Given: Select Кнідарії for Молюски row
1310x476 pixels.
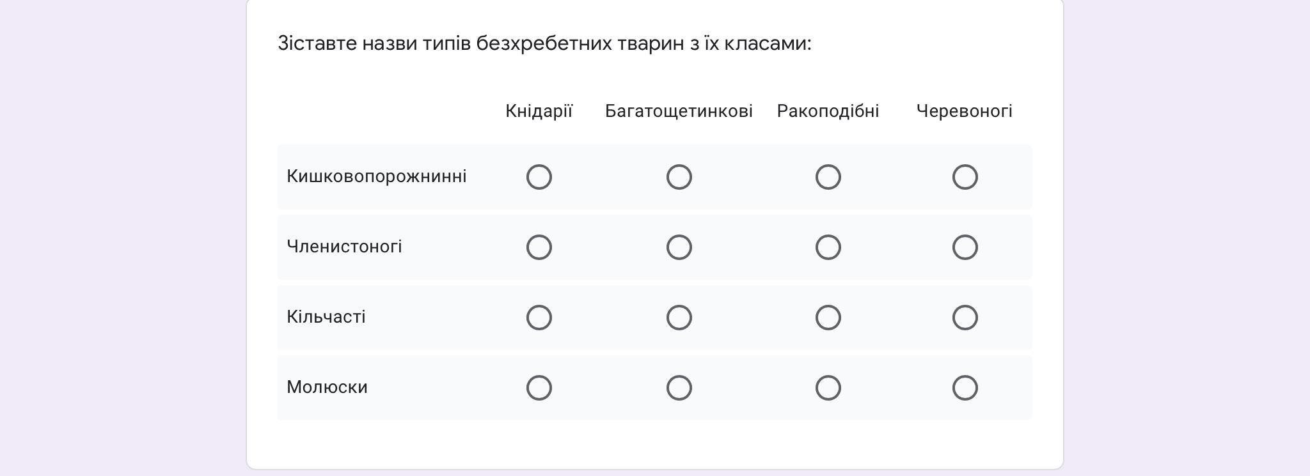Looking at the screenshot, I should point(539,388).
